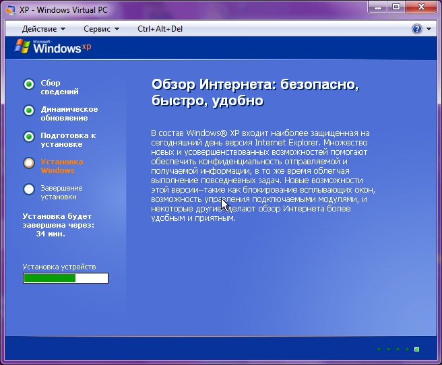Select the Динамическое обновление step indicator
442x365 pixels.
(x=29, y=110)
